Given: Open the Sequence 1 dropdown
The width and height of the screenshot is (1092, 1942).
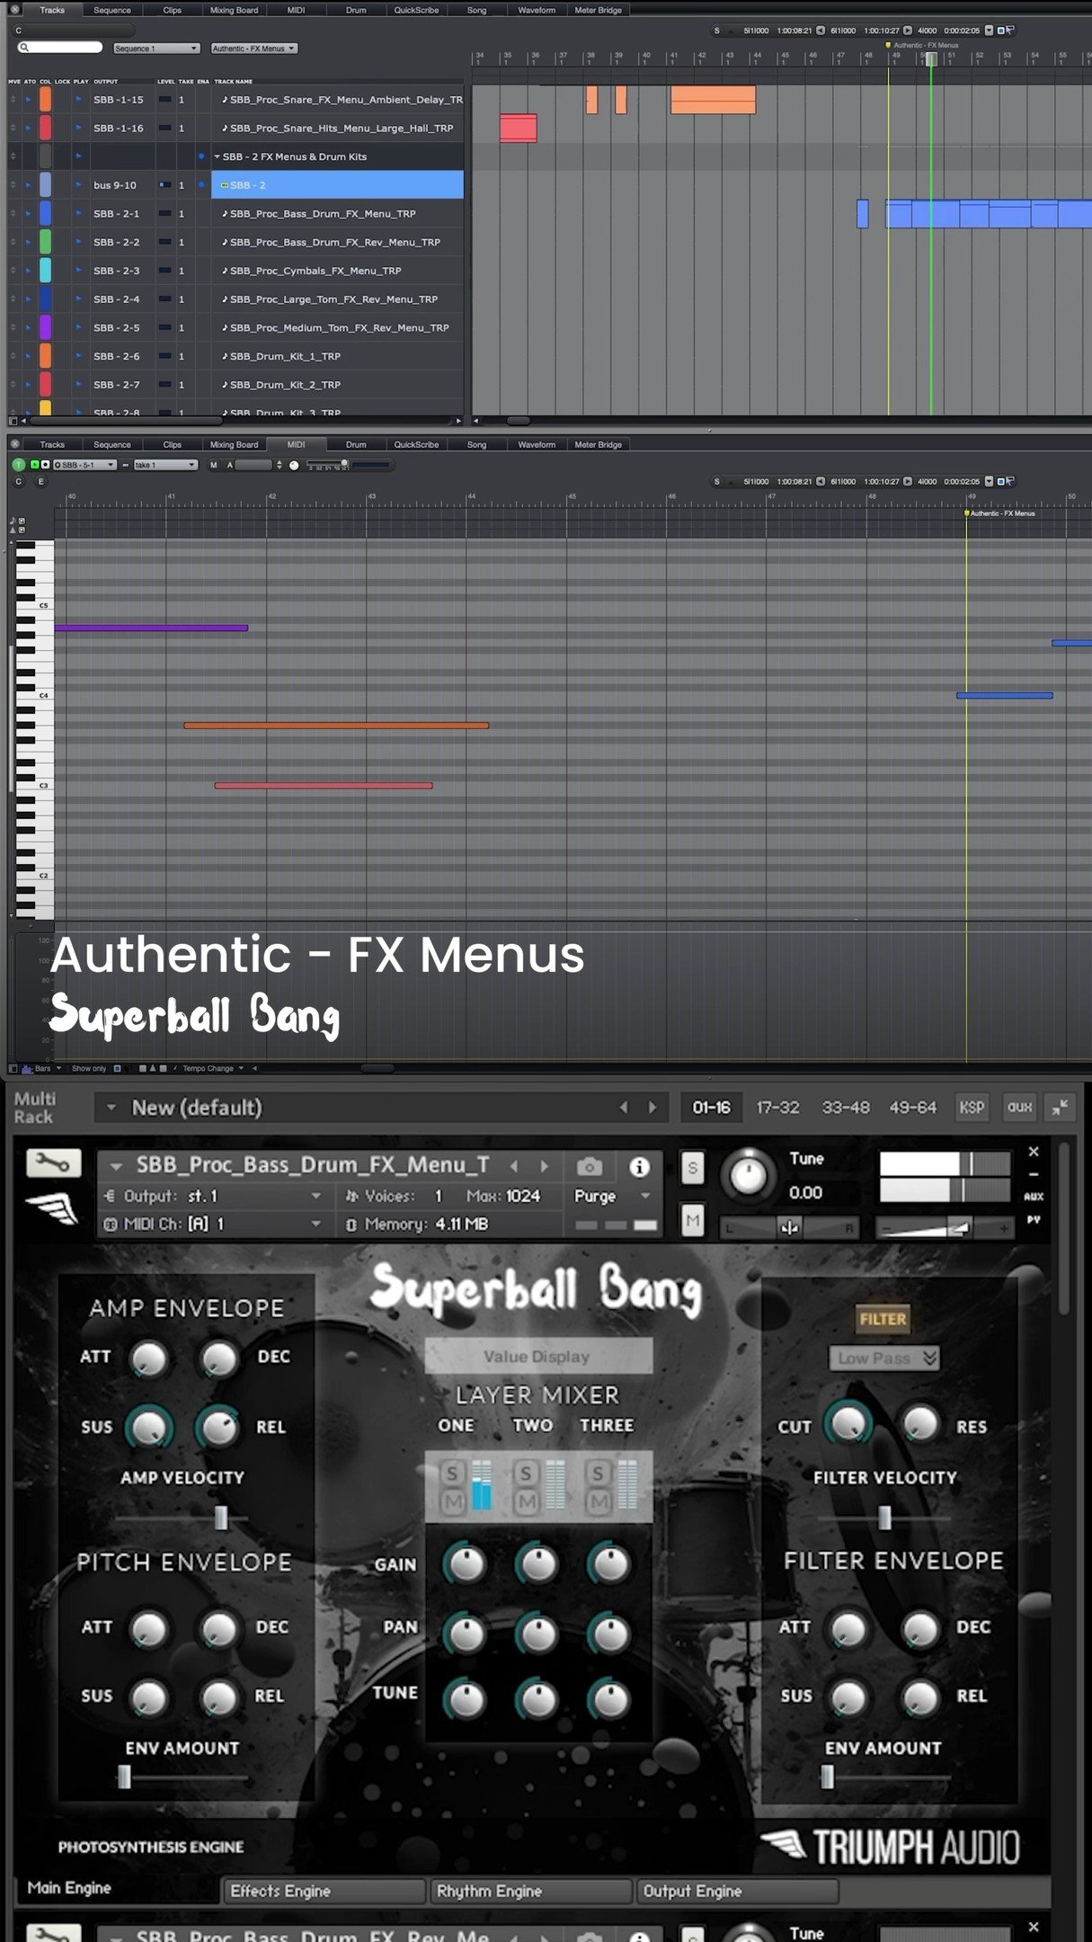Looking at the screenshot, I should 156,49.
